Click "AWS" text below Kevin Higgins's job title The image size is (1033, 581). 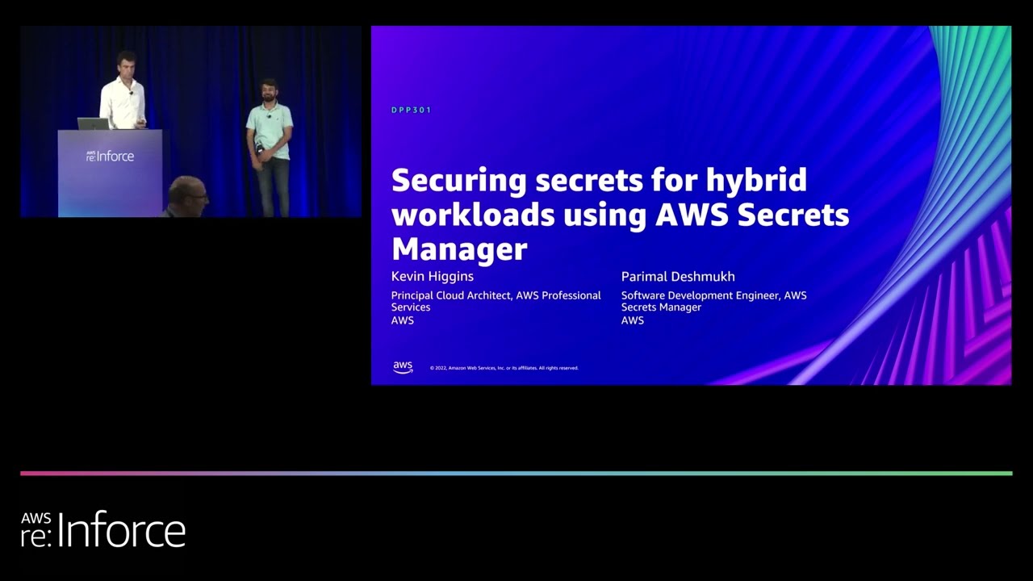pos(402,320)
